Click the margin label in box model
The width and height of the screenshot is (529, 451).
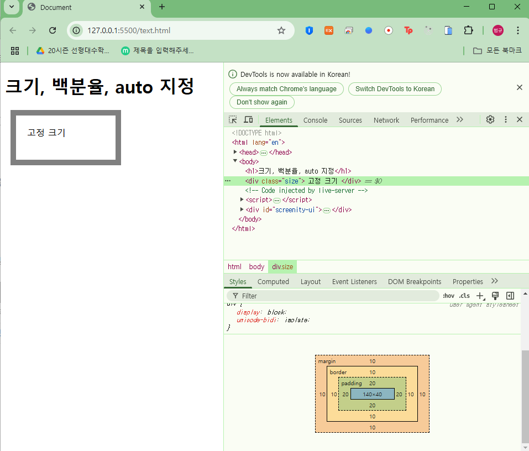(327, 361)
